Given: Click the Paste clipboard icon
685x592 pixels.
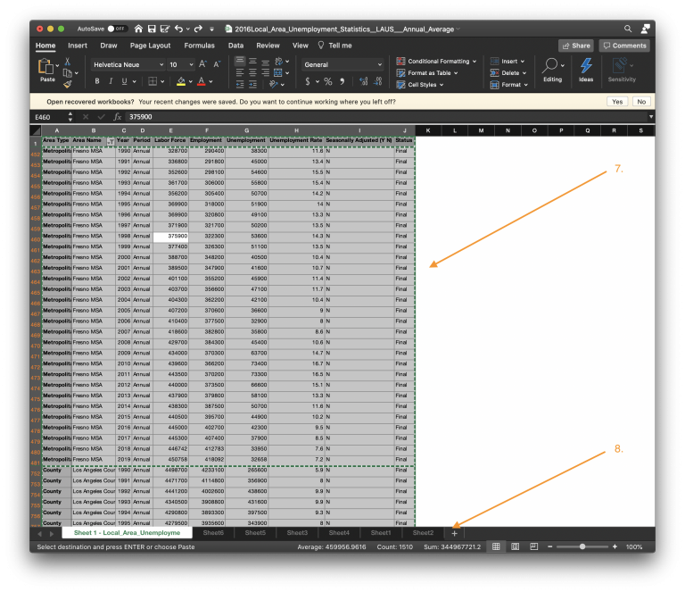Looking at the screenshot, I should (x=46, y=68).
